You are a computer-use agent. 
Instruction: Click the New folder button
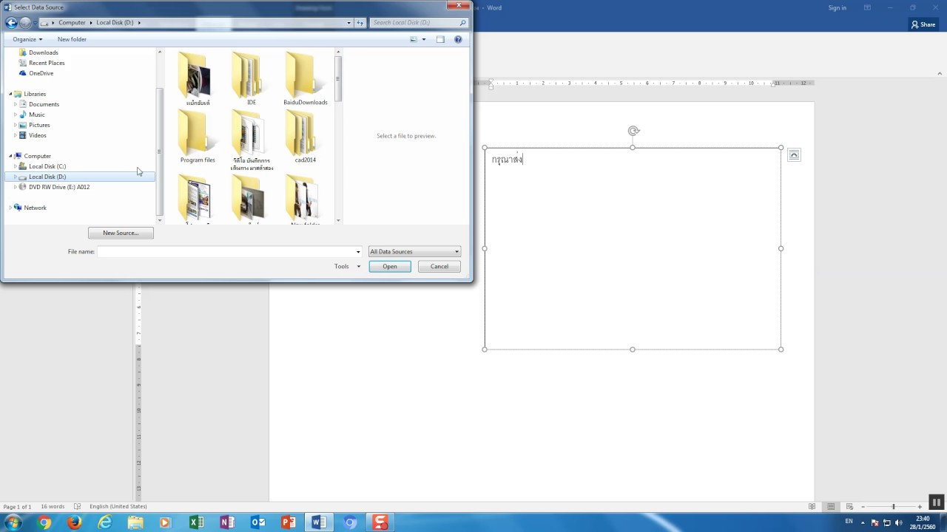(x=72, y=39)
